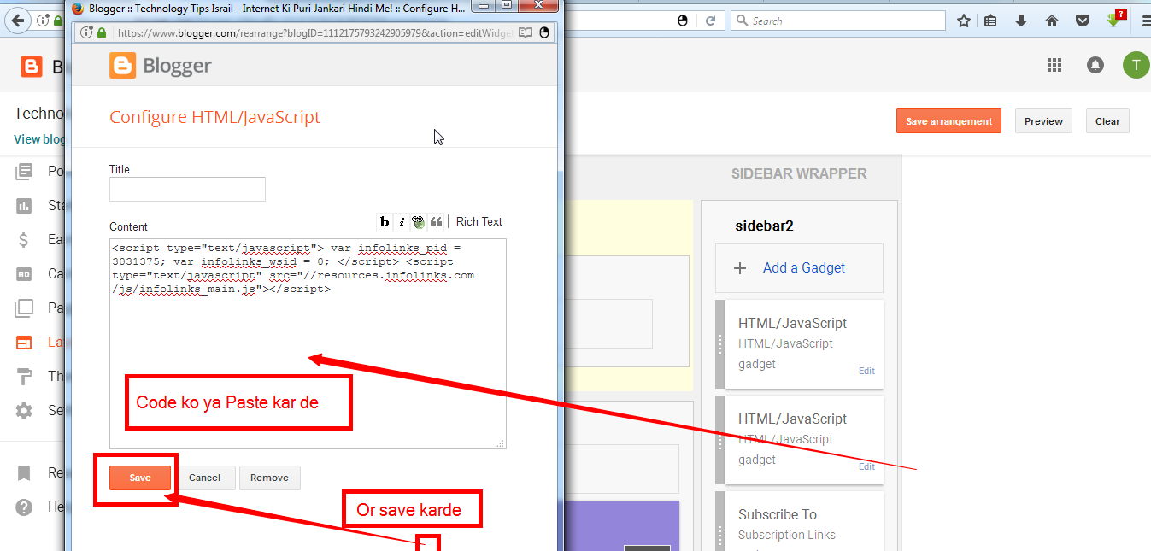The height and width of the screenshot is (551, 1151).
Task: Click the popup URL address bar
Action: click(x=314, y=32)
